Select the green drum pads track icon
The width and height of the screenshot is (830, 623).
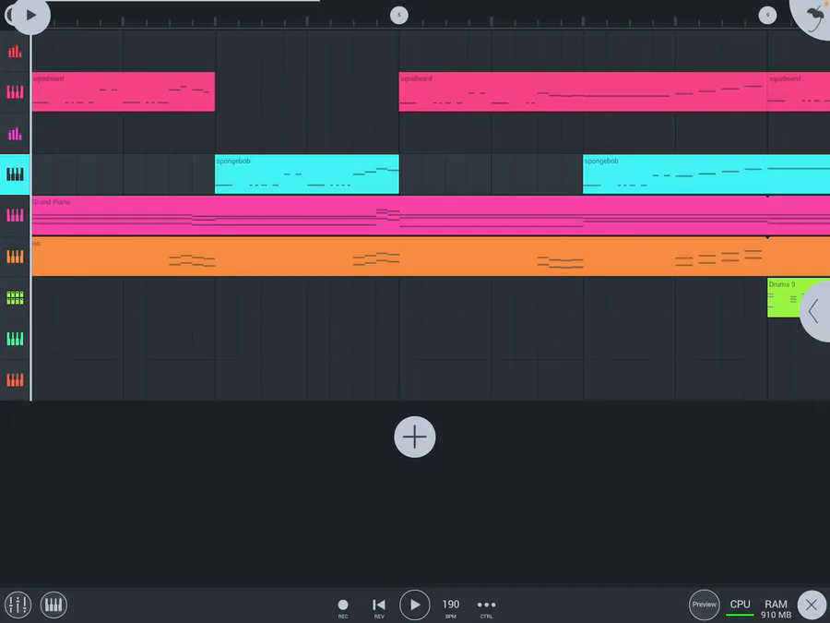[15, 298]
